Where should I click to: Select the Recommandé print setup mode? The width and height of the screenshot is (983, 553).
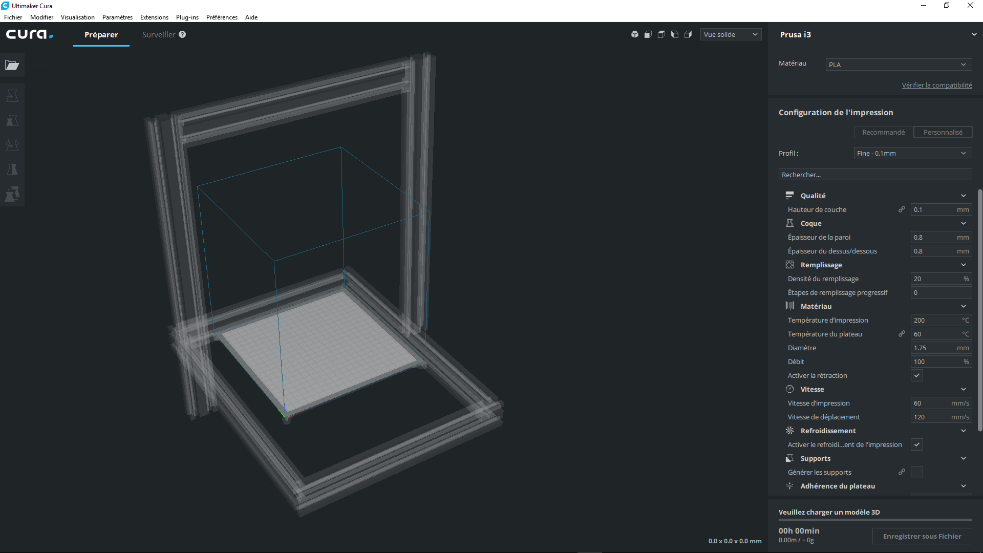[x=884, y=132]
